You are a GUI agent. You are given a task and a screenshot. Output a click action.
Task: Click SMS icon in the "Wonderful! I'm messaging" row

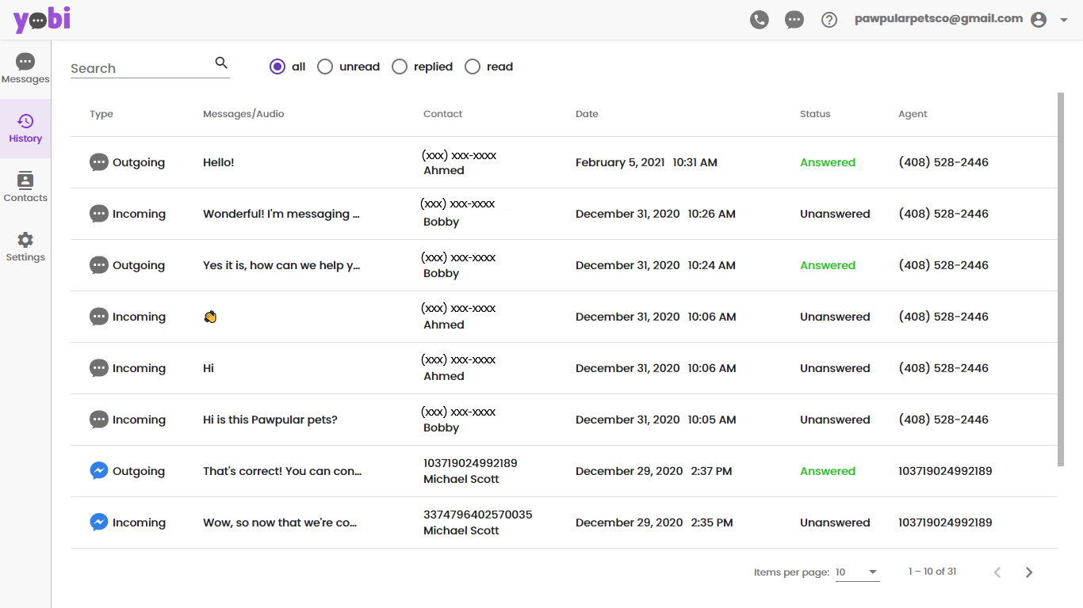pyautogui.click(x=99, y=214)
